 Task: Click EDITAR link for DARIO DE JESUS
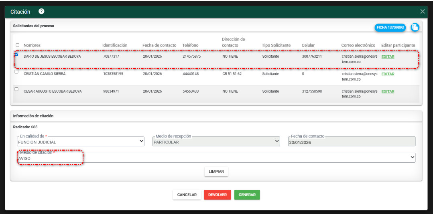(388, 57)
